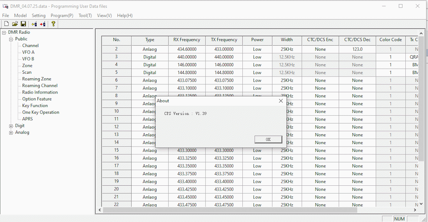The width and height of the screenshot is (428, 222).
Task: Open the File menu
Action: [5, 16]
